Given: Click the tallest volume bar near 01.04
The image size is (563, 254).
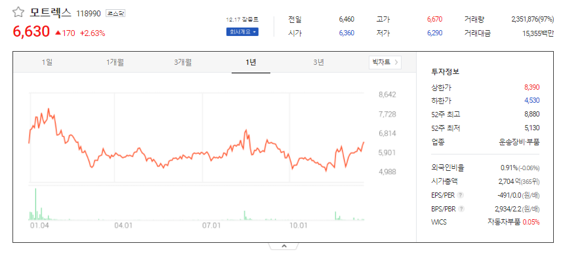Looking at the screenshot, I should pos(35,204).
